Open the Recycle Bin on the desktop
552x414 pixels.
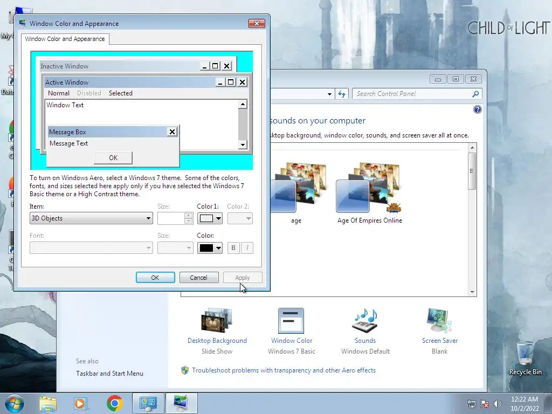[x=525, y=358]
